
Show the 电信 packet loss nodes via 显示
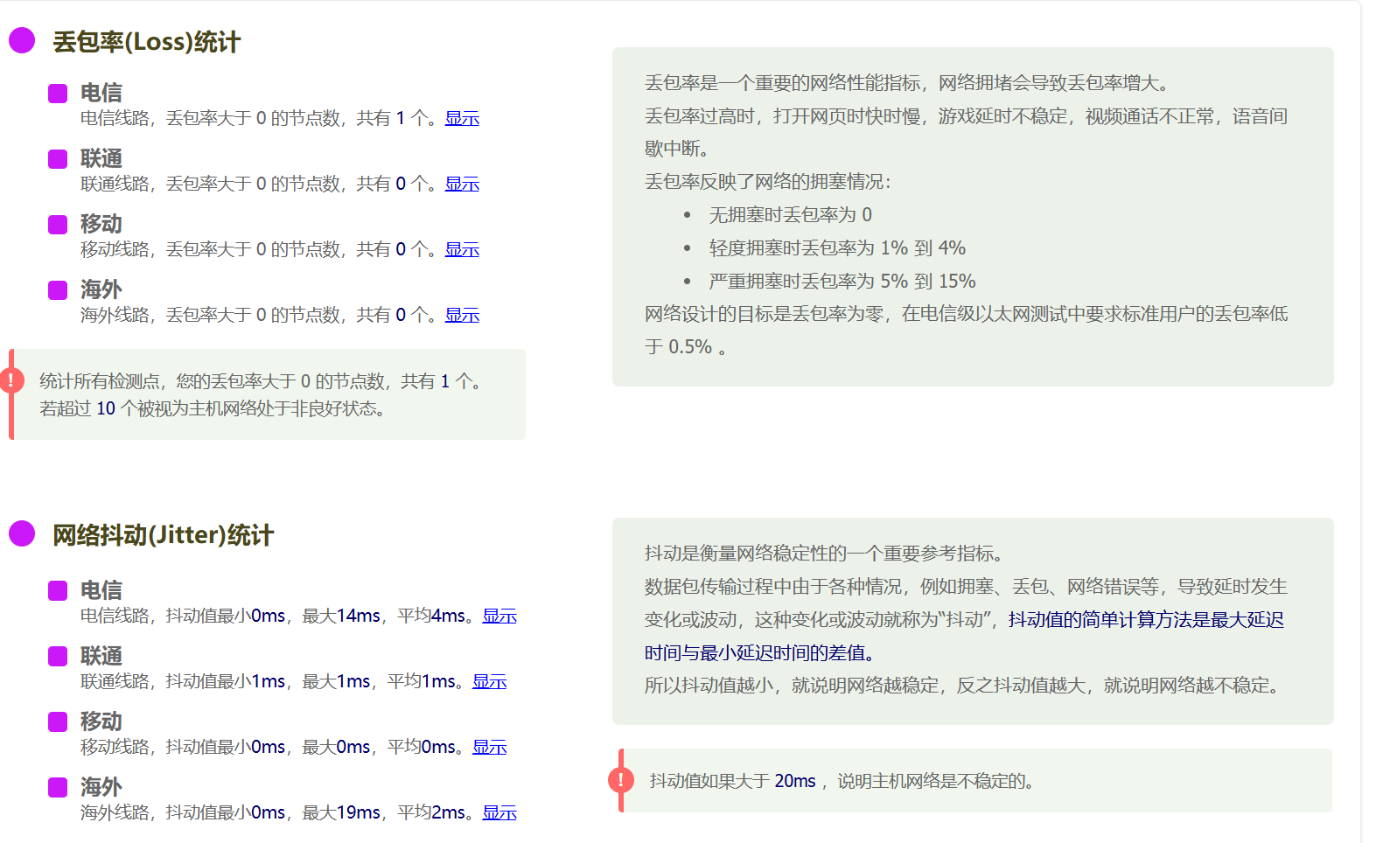462,118
